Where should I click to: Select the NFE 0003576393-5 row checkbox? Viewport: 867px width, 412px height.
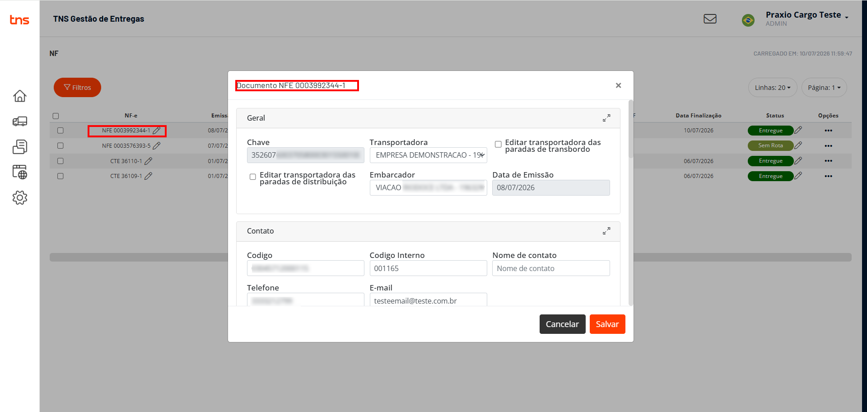[x=61, y=146]
